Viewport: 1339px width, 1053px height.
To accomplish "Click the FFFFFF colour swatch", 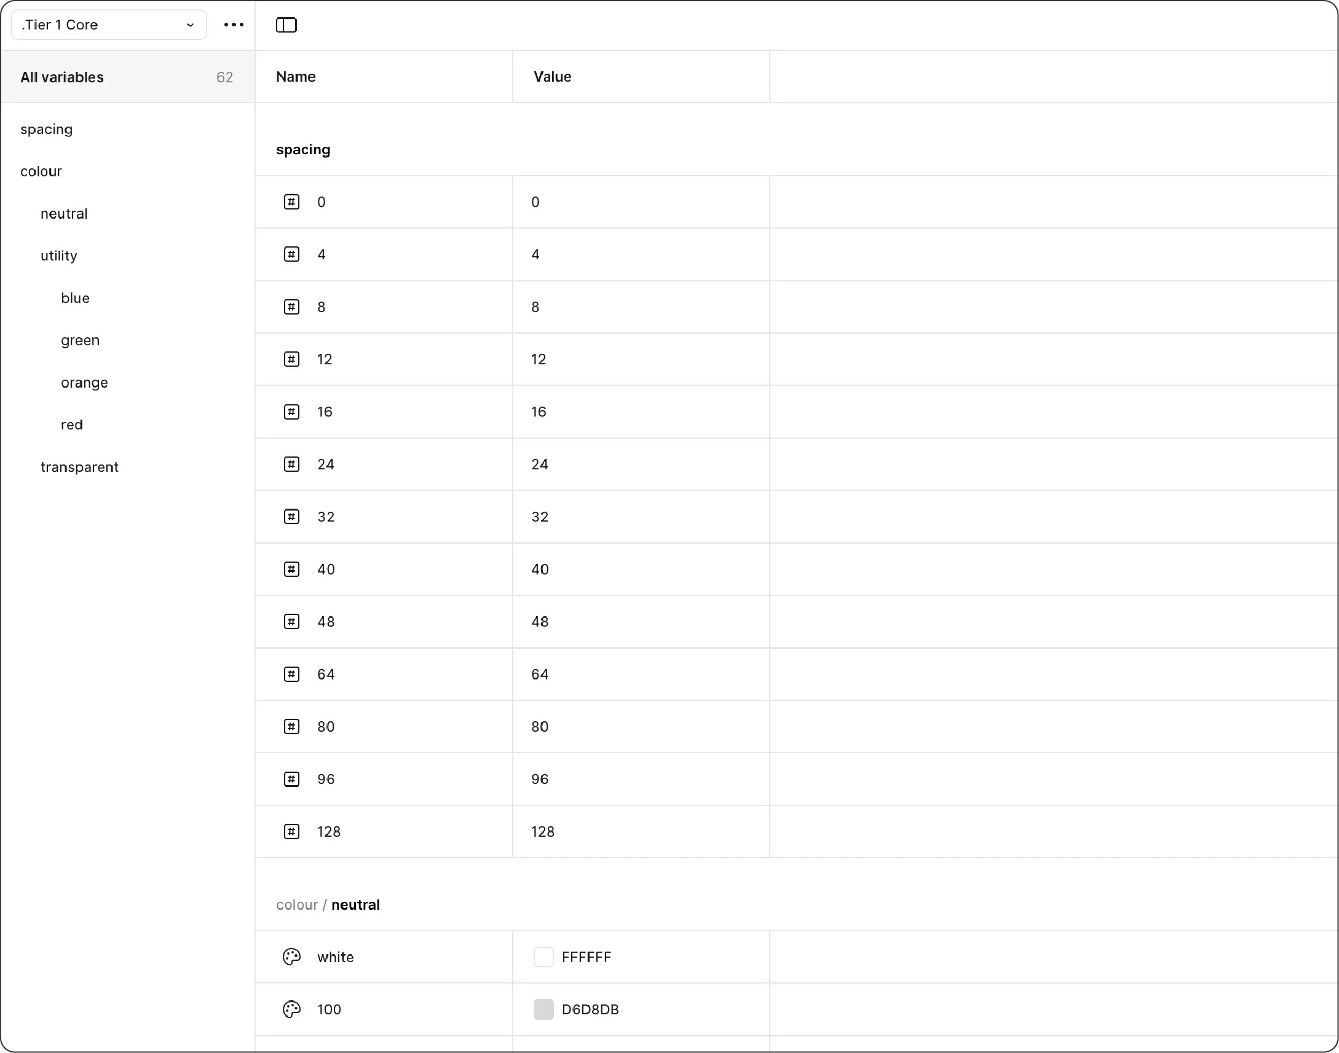I will 543,957.
